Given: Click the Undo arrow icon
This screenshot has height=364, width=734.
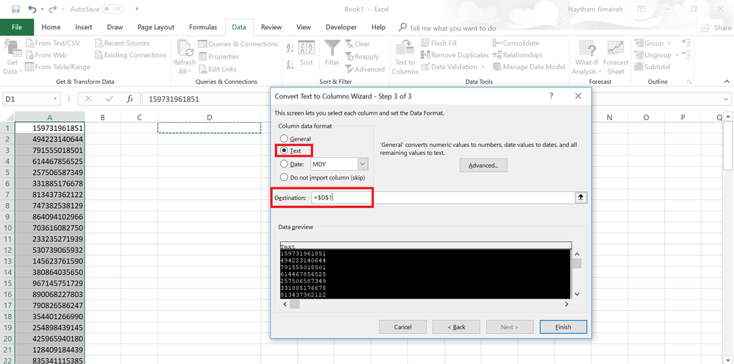Looking at the screenshot, I should [32, 9].
